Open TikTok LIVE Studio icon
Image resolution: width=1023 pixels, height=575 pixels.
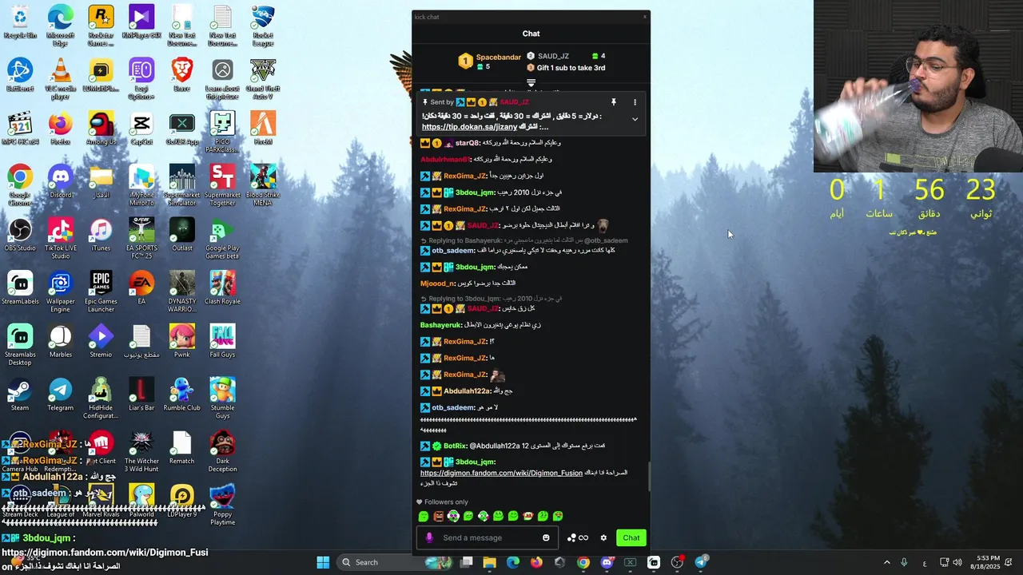pos(60,239)
